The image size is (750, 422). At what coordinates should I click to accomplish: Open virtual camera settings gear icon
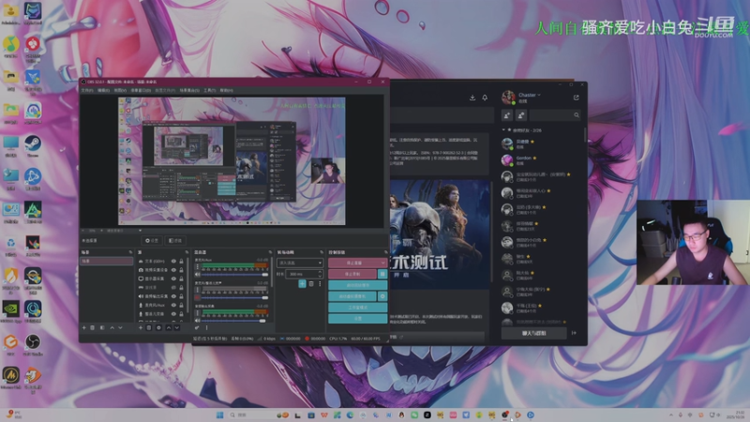pos(382,296)
